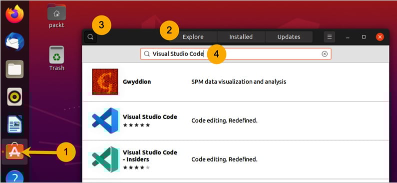Switch to the Updates tab
This screenshot has width=397, height=183.
click(289, 37)
